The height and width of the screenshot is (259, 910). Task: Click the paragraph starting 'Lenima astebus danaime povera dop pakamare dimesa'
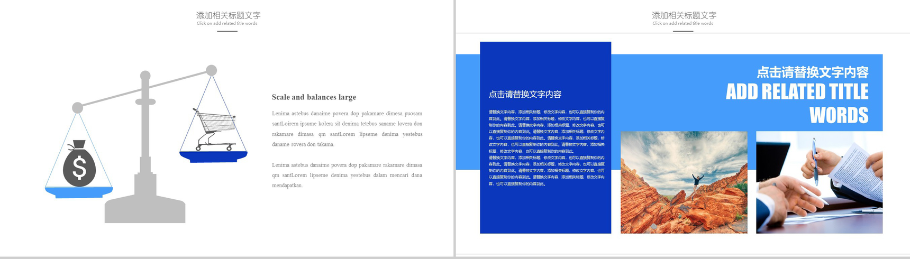(347, 129)
